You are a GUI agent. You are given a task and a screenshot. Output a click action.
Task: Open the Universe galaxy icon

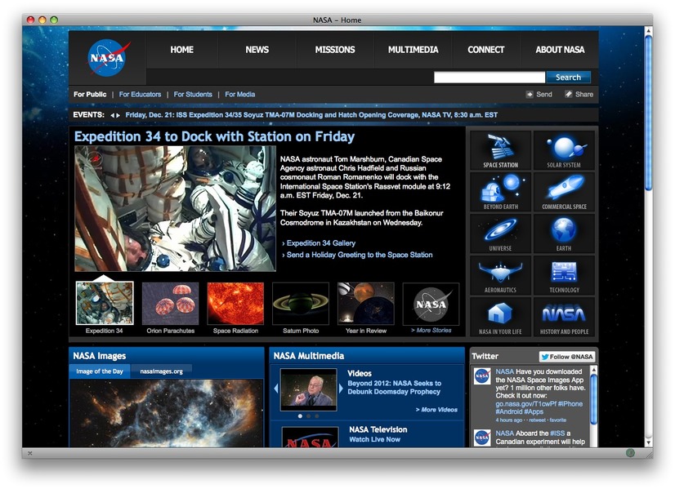click(500, 233)
